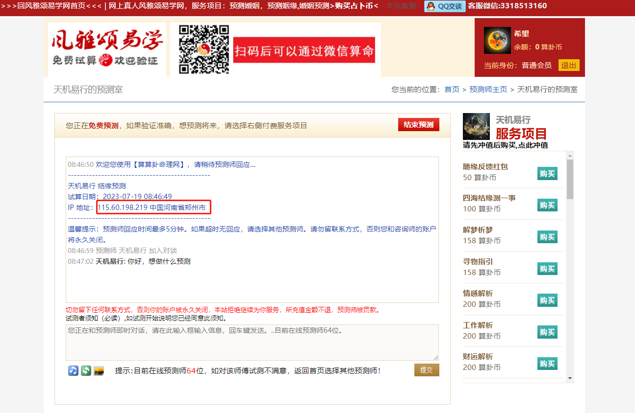Open QQ交谈 online customer service
This screenshot has width=635, height=413.
444,6
